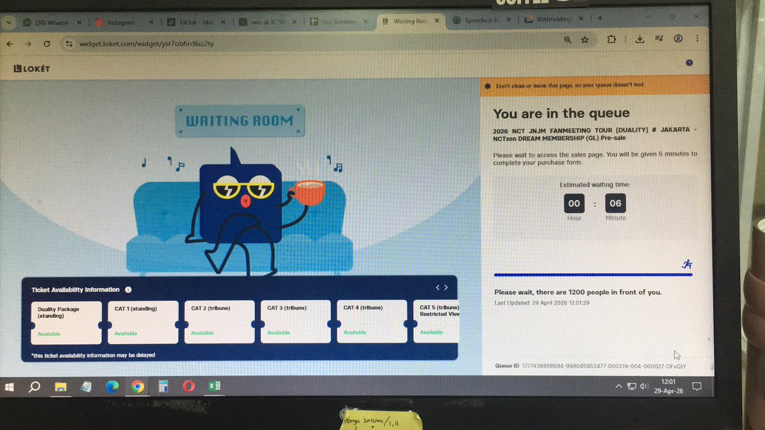Image resolution: width=765 pixels, height=430 pixels.
Task: Open Windows taskbar search
Action: (x=34, y=387)
